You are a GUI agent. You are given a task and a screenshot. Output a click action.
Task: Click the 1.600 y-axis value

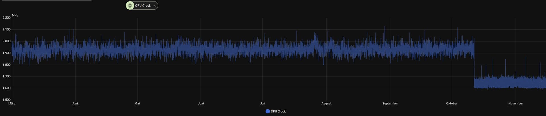[x=6, y=88]
